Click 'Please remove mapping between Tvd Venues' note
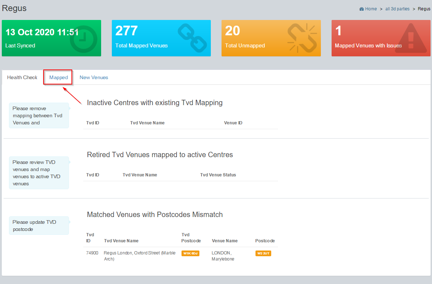Image resolution: width=432 pixels, height=284 pixels. click(39, 115)
